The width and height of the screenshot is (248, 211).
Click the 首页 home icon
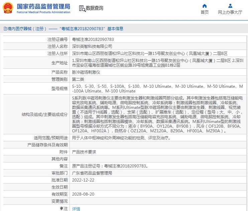click(205, 6)
